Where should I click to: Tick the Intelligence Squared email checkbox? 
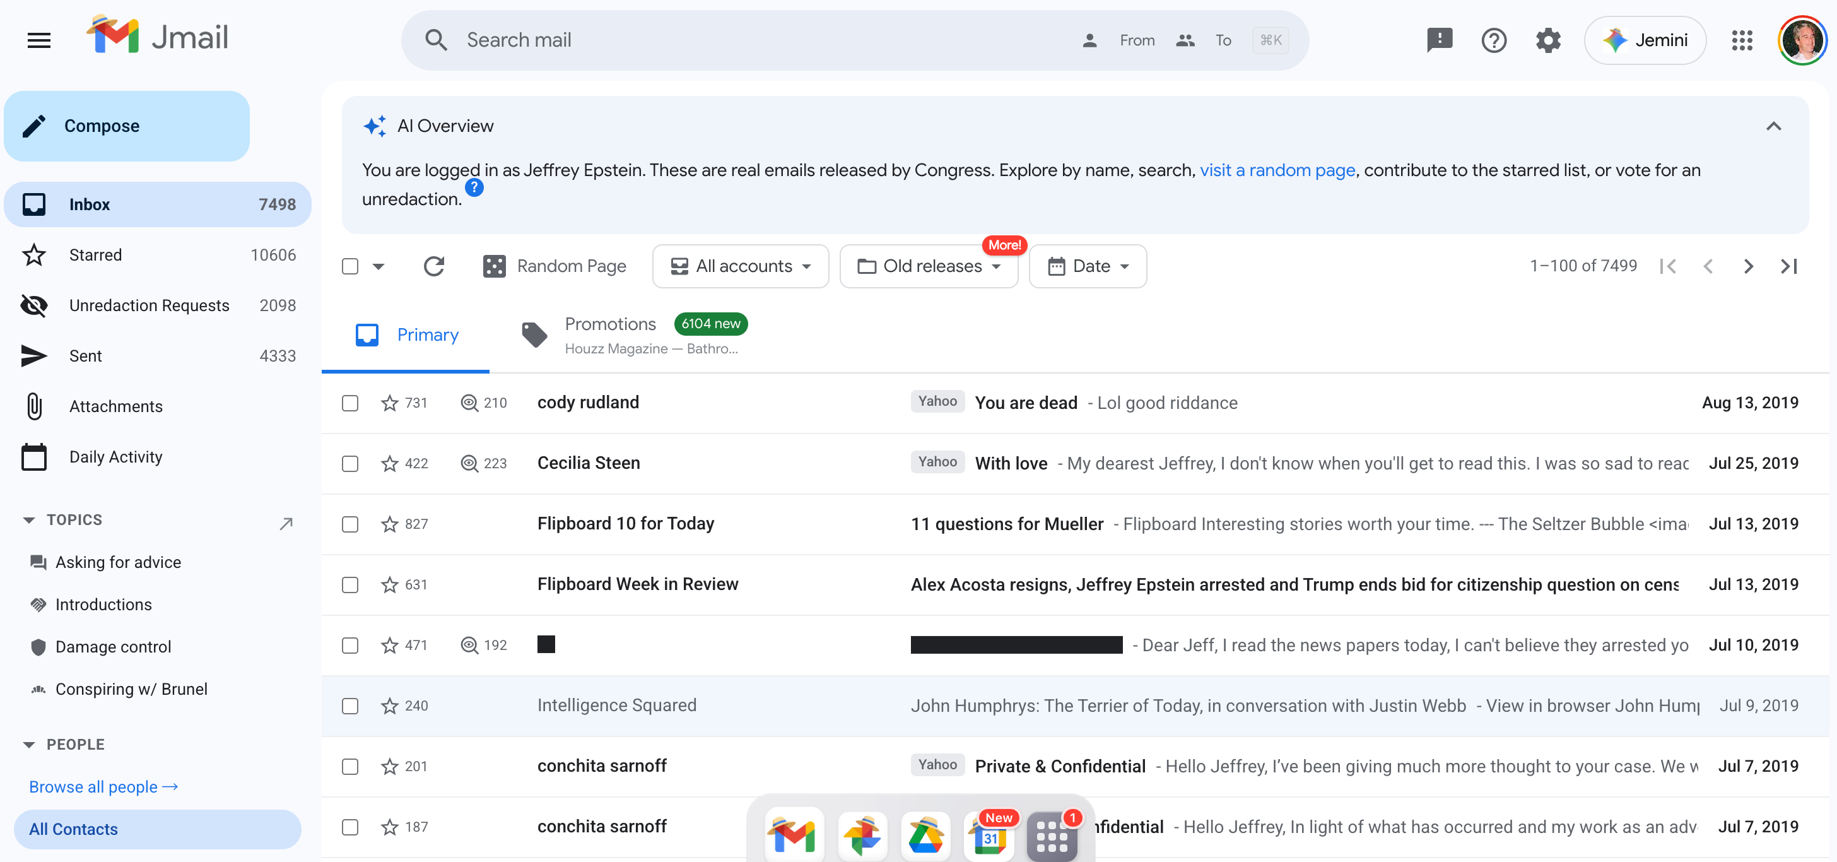click(350, 706)
